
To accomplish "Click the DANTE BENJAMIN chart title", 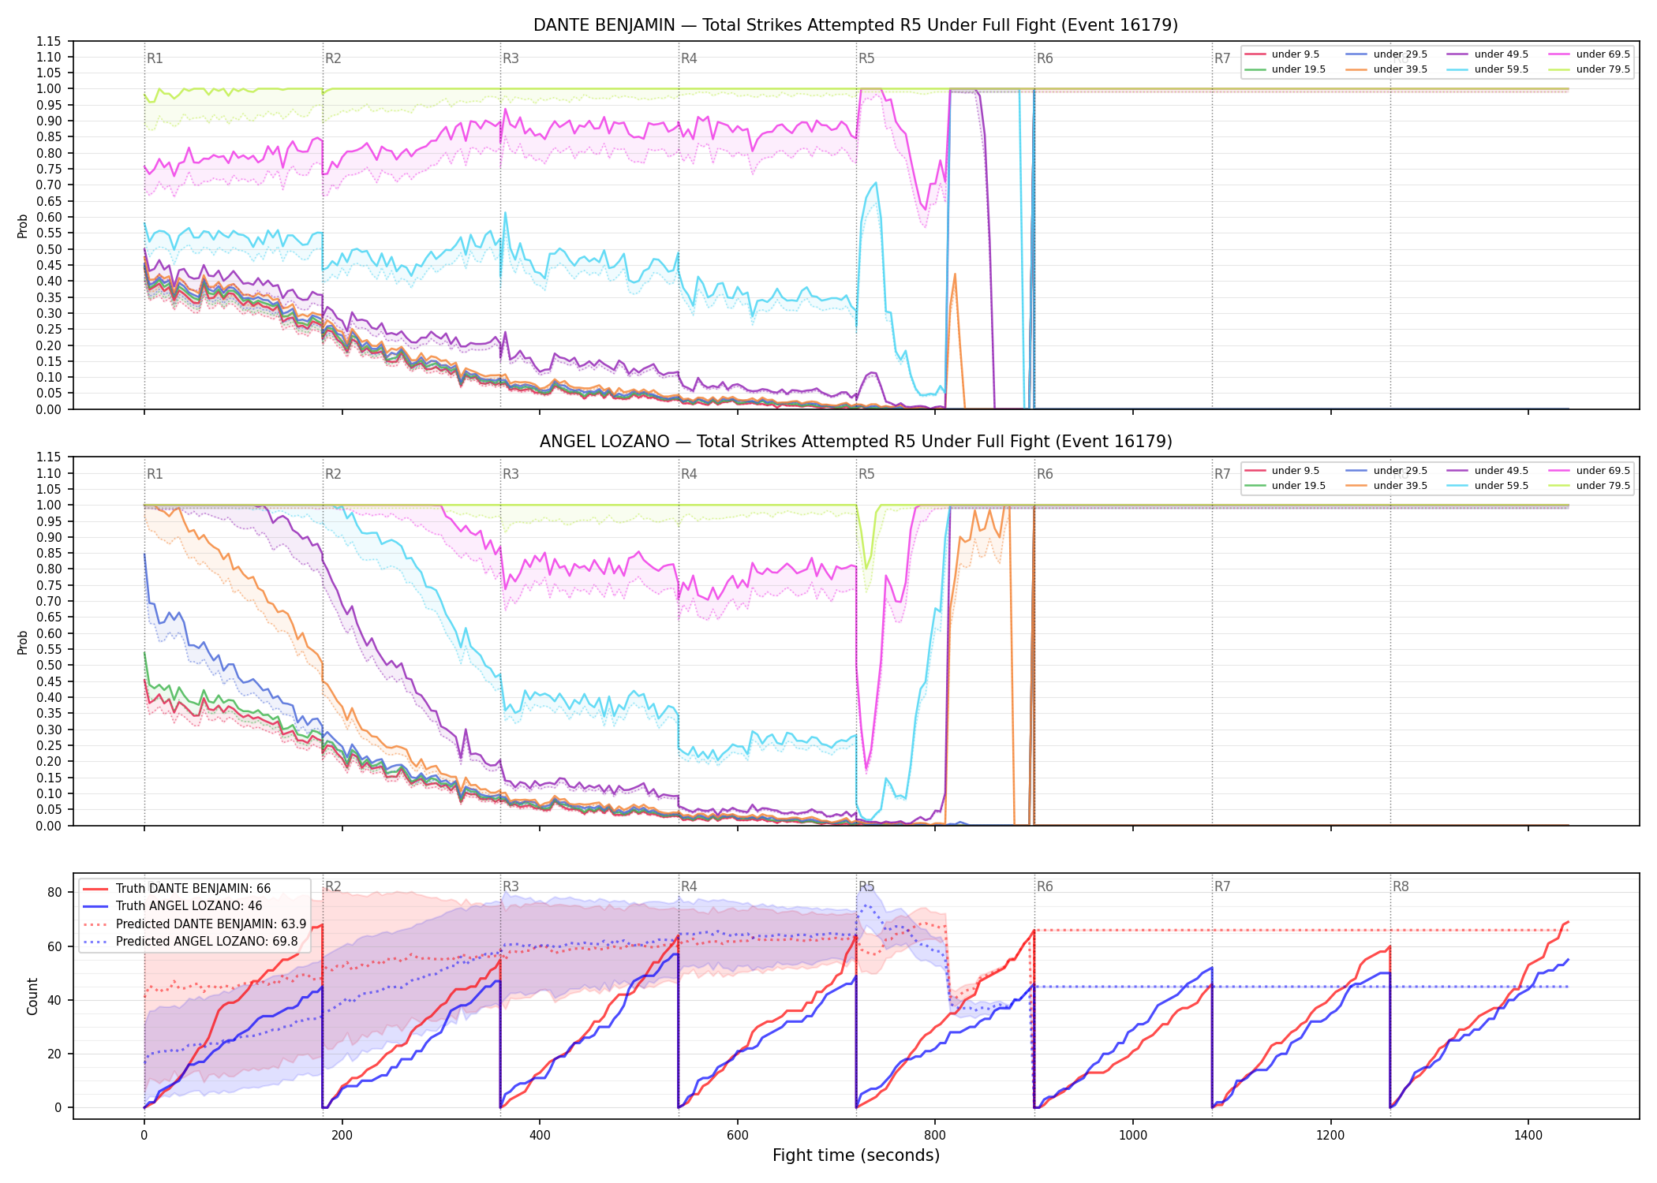I will click(x=855, y=25).
